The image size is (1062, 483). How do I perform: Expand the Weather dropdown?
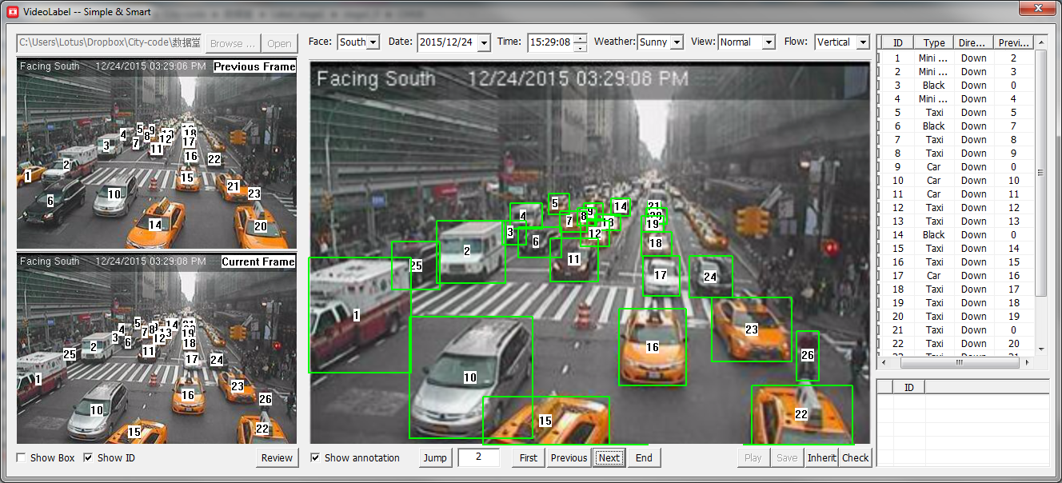click(677, 42)
